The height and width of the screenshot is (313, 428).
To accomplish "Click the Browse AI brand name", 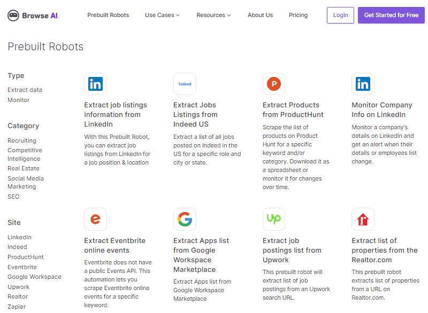I will coord(40,16).
